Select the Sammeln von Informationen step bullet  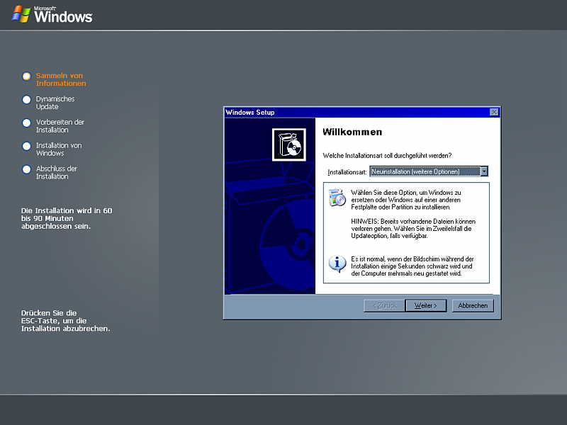pos(26,76)
